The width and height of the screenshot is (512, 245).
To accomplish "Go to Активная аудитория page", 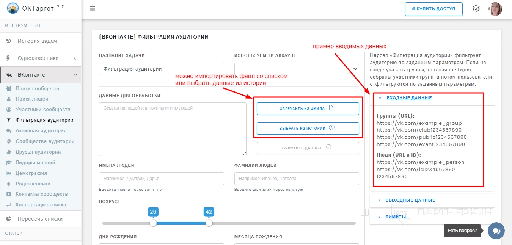I will pos(41,131).
